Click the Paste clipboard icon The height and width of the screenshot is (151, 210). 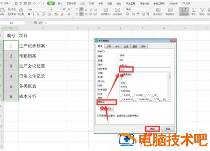[x=2, y=10]
